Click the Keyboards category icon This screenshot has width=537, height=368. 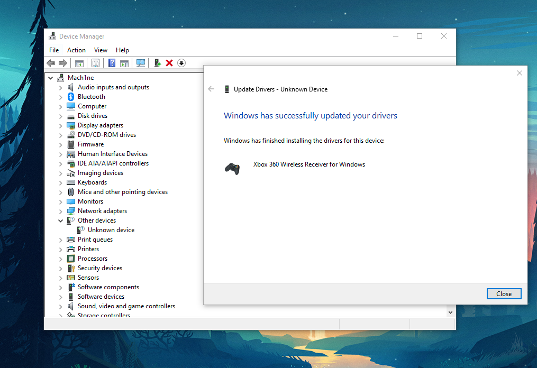[71, 182]
